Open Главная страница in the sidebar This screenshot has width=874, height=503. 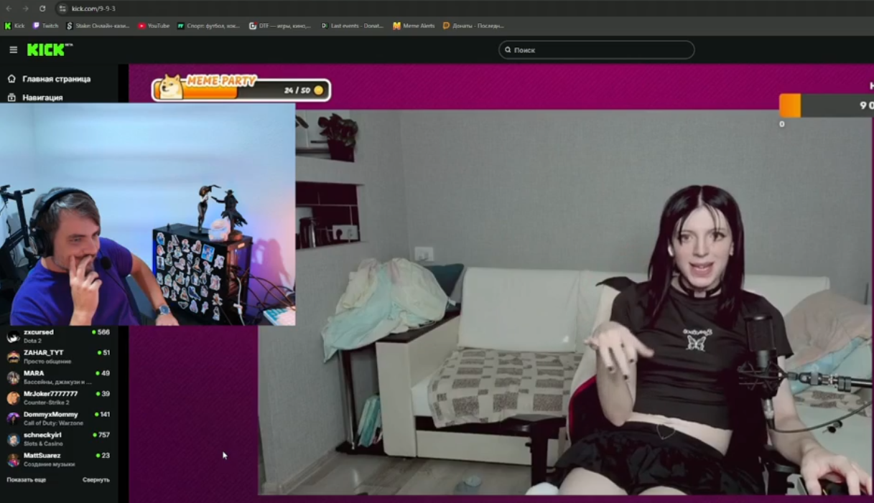tap(56, 79)
